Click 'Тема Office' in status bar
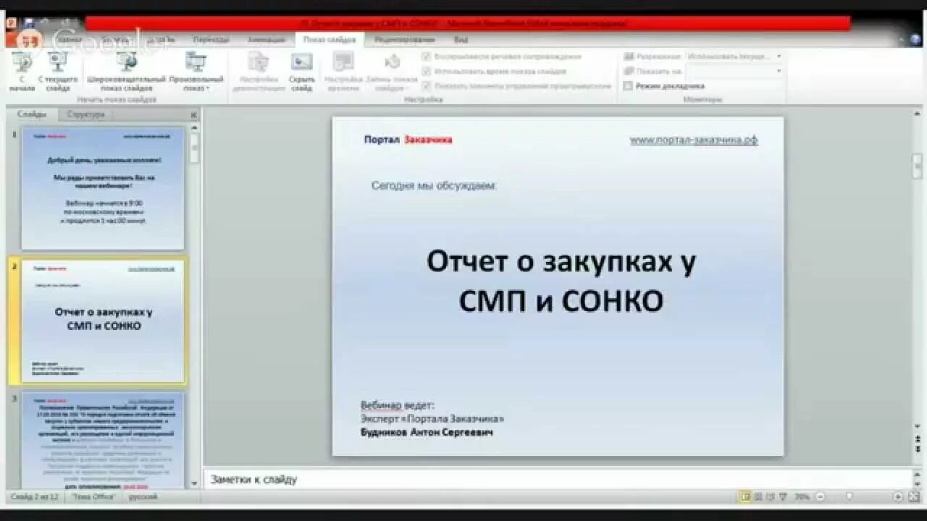Viewport: 927px width, 521px height. coord(93,497)
